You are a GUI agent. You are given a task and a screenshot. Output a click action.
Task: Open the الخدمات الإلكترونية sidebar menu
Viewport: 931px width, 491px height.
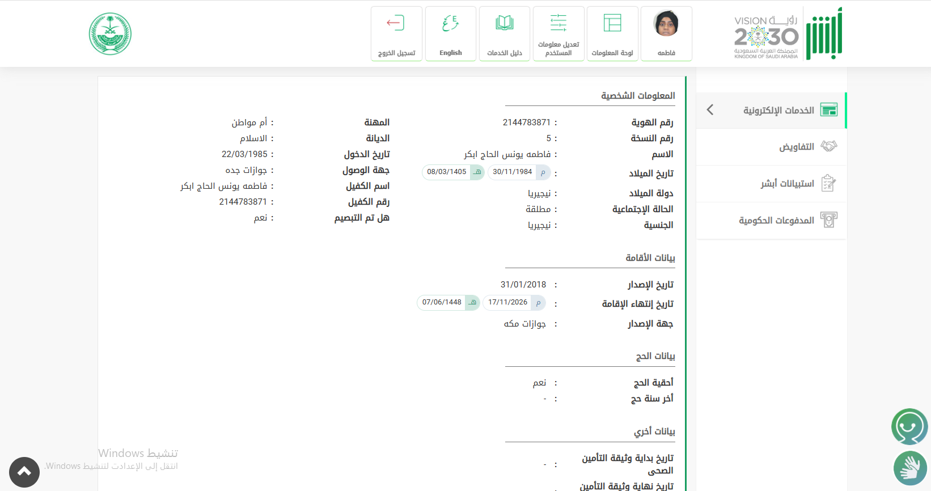point(778,111)
